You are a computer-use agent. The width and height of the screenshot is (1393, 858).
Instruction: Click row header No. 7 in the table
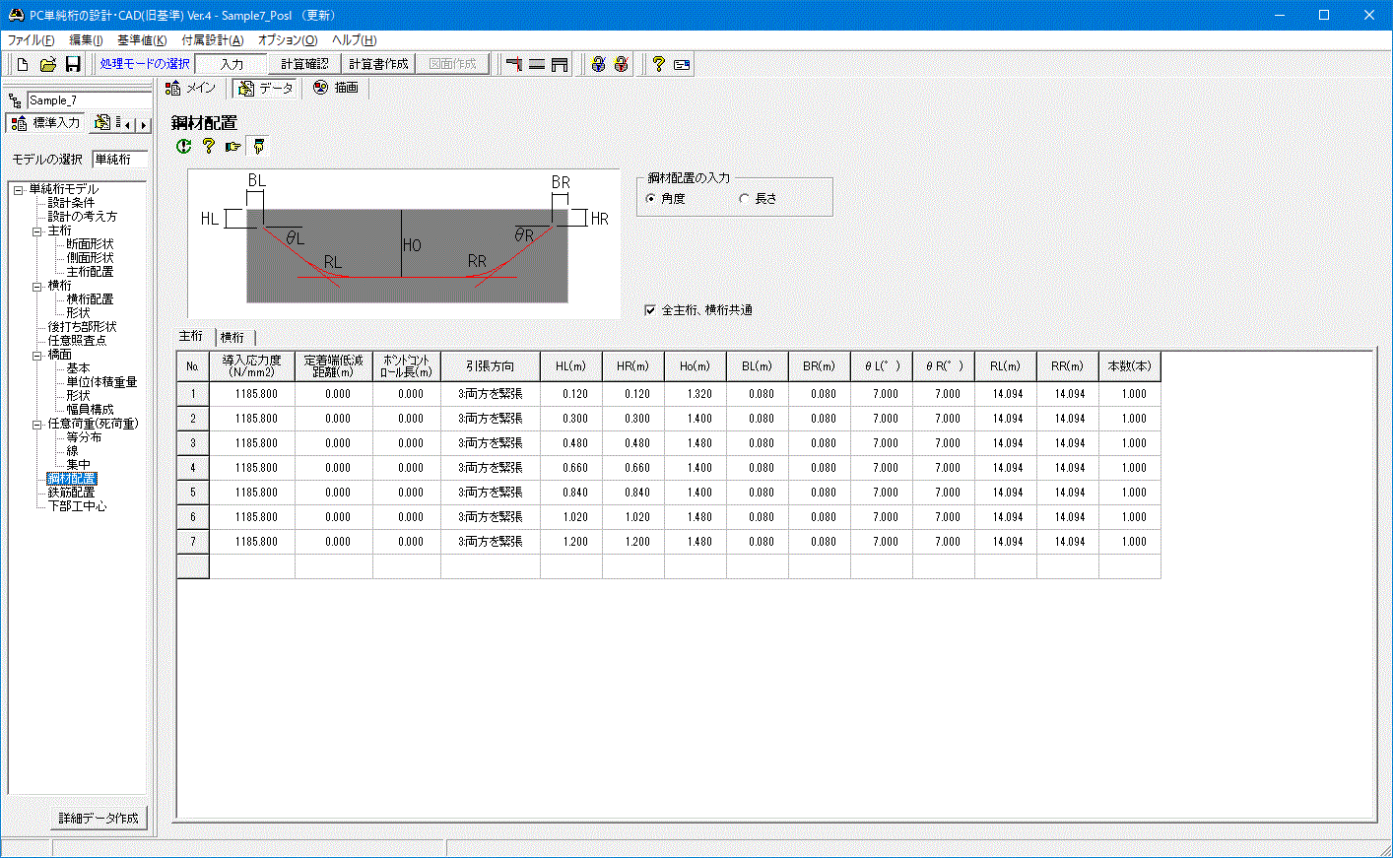point(193,542)
